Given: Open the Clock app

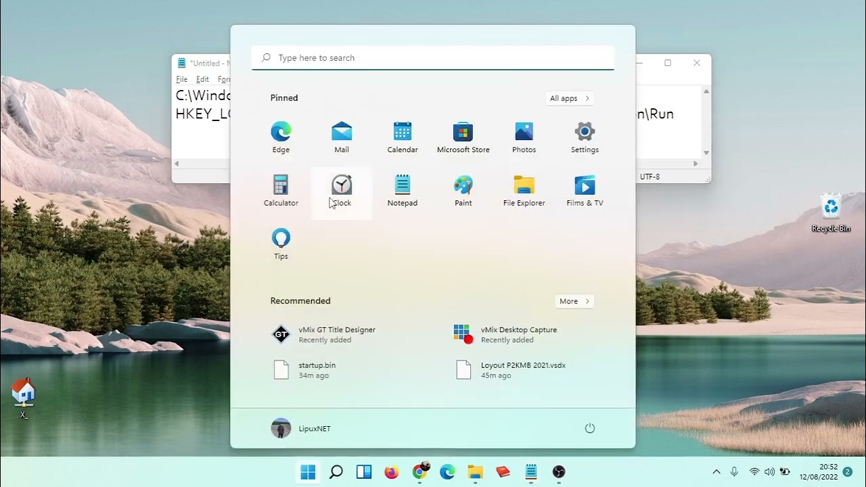Looking at the screenshot, I should point(342,191).
